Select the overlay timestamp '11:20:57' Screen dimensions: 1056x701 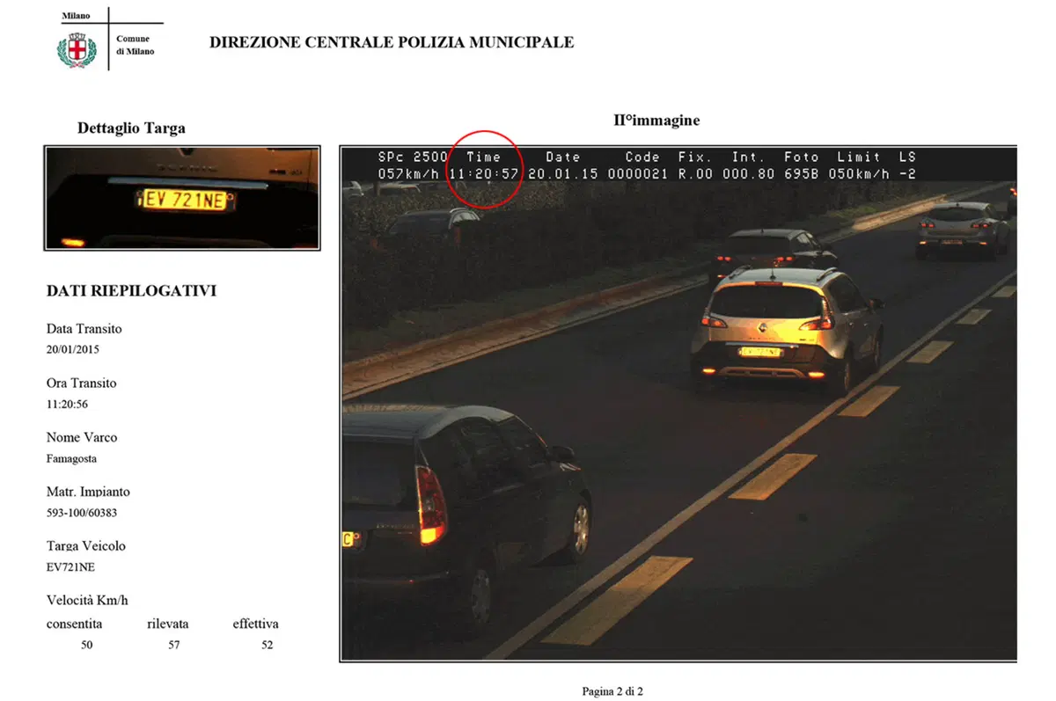[x=484, y=174]
